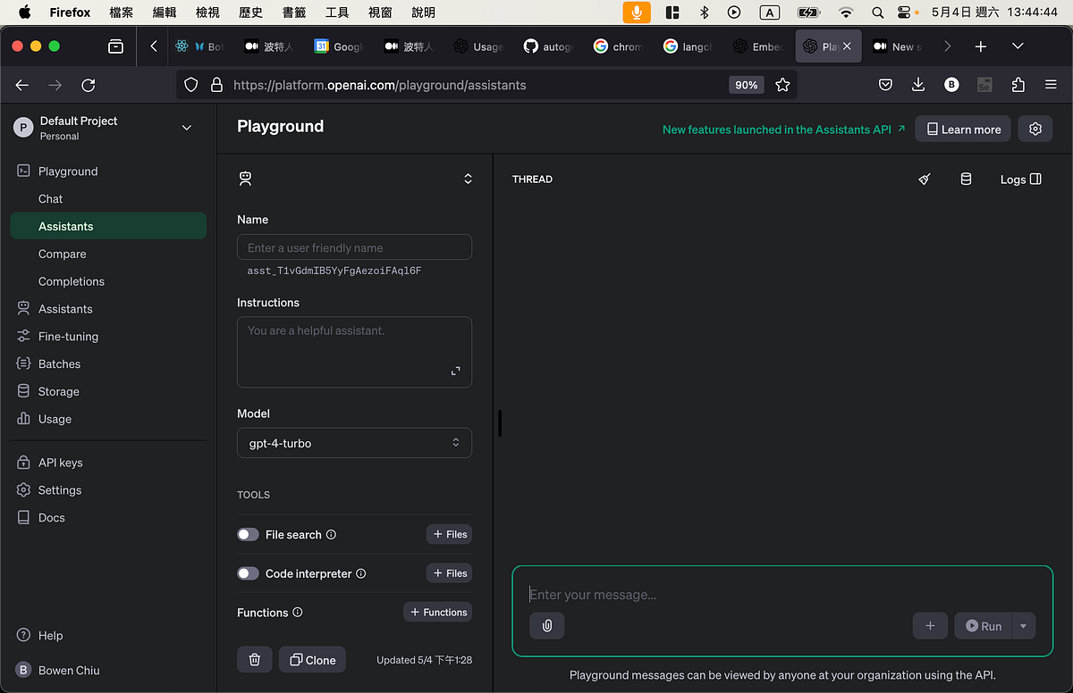
Task: Open the 工具 menu in Firefox
Action: (x=335, y=12)
